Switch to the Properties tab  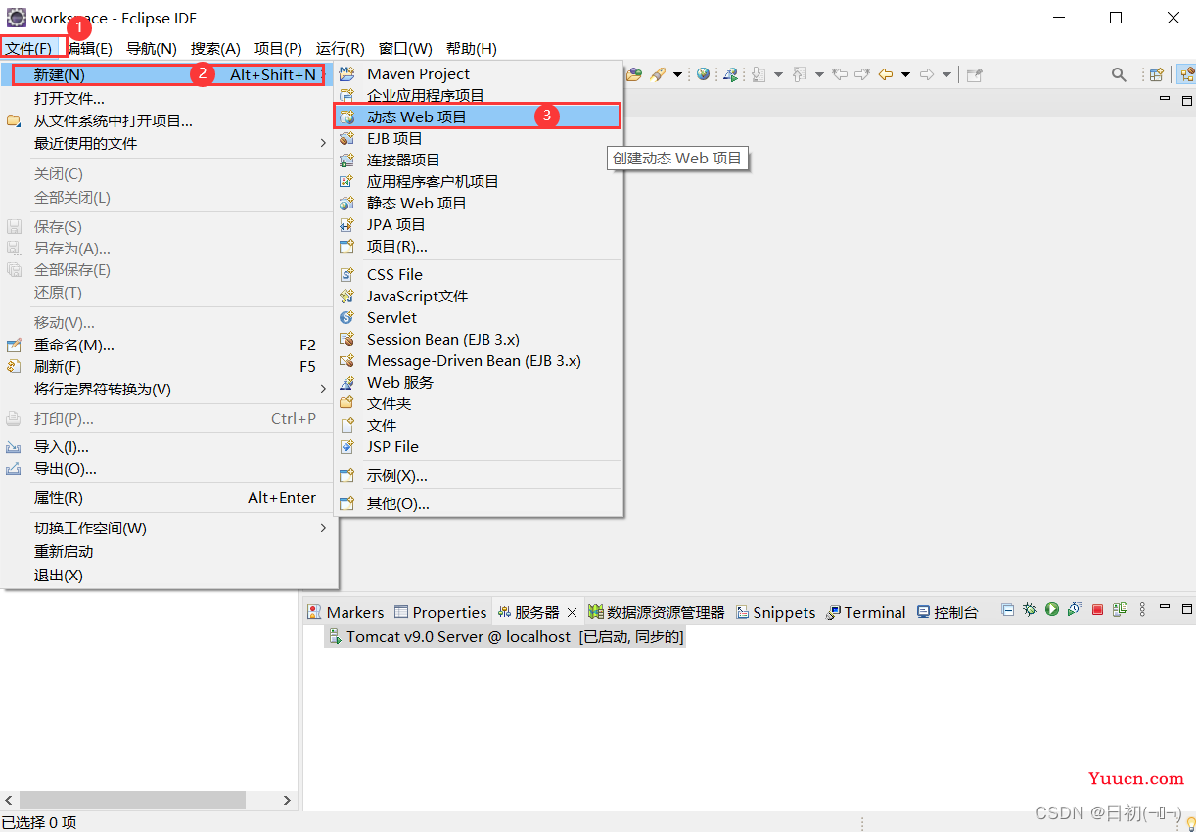point(440,612)
